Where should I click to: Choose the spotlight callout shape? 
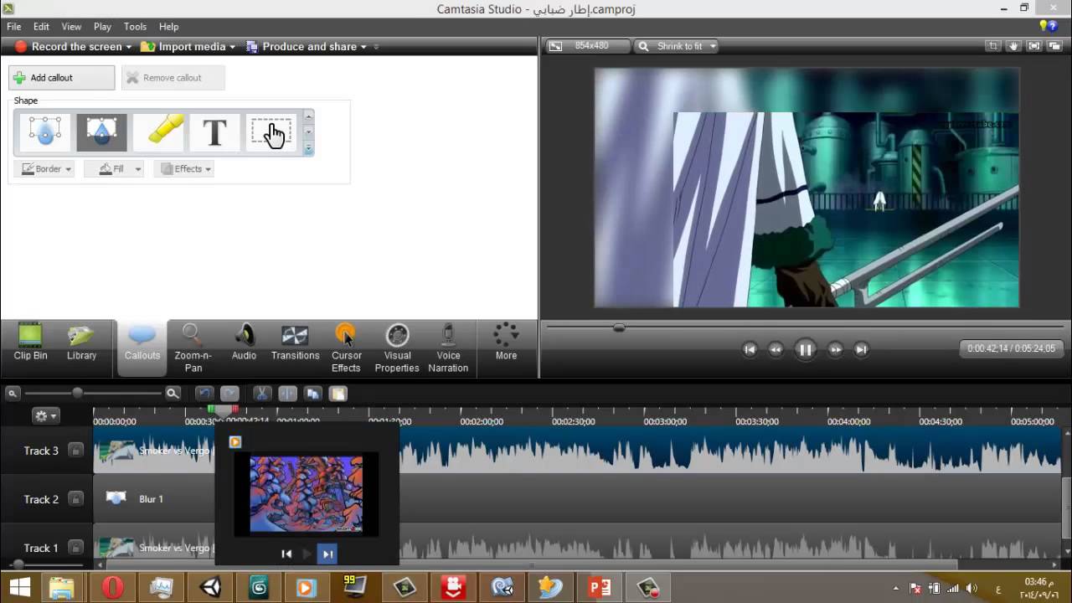click(101, 132)
